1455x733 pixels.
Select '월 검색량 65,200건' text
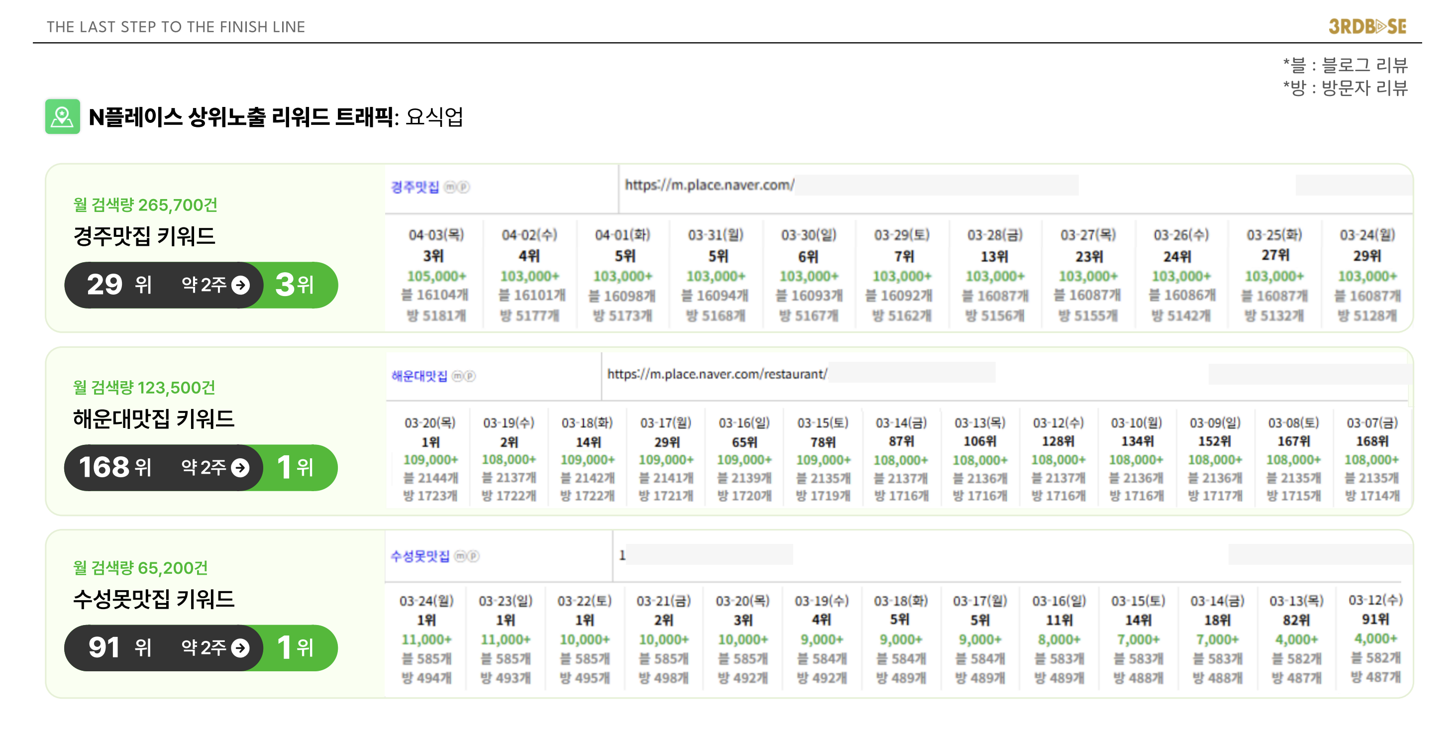coord(141,567)
